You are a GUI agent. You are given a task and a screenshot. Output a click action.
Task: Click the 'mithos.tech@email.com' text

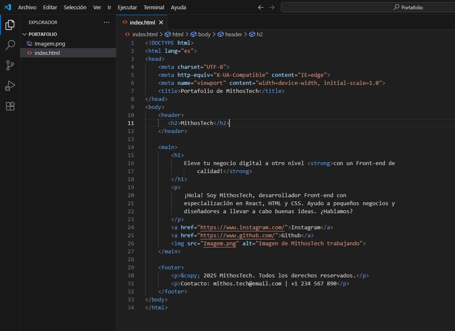pyautogui.click(x=247, y=283)
